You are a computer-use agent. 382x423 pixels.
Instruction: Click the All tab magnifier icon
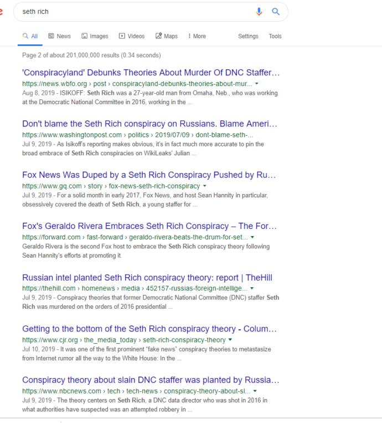coord(25,36)
